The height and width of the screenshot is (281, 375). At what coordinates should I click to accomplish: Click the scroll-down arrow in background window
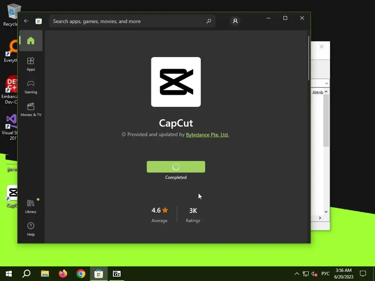(x=326, y=212)
